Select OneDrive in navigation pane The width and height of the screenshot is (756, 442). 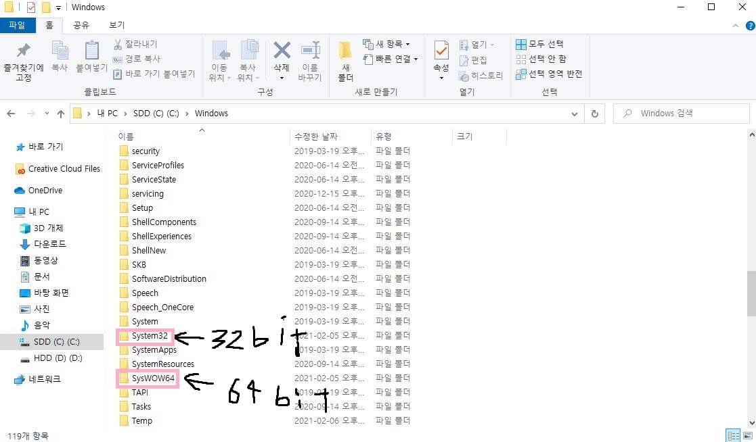pyautogui.click(x=45, y=190)
